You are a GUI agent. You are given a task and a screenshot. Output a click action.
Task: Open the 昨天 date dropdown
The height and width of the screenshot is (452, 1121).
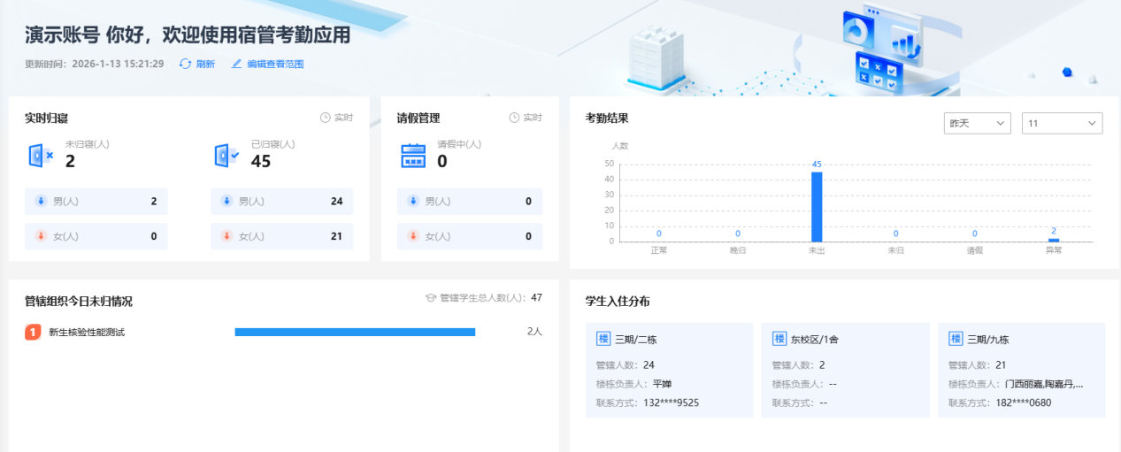tap(978, 123)
